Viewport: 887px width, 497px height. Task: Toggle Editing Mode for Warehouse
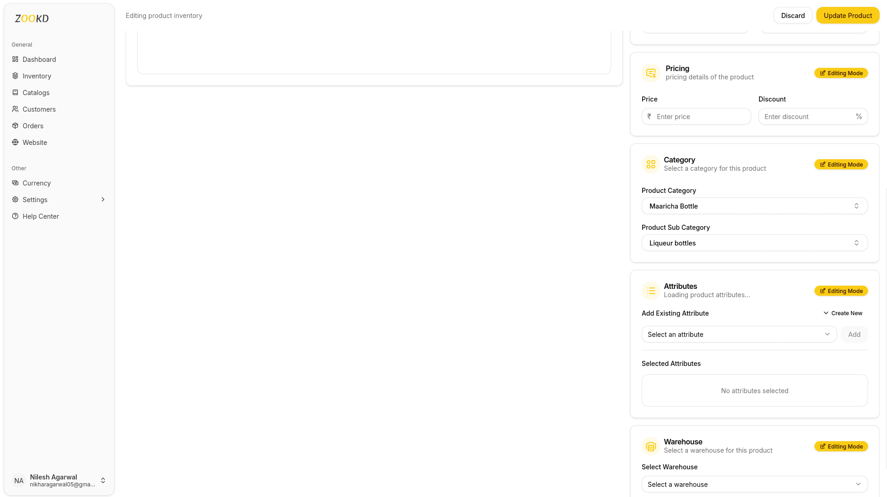click(x=841, y=446)
